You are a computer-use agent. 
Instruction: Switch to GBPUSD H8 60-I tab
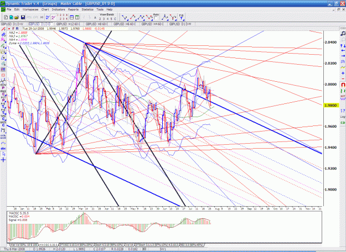[97, 24]
